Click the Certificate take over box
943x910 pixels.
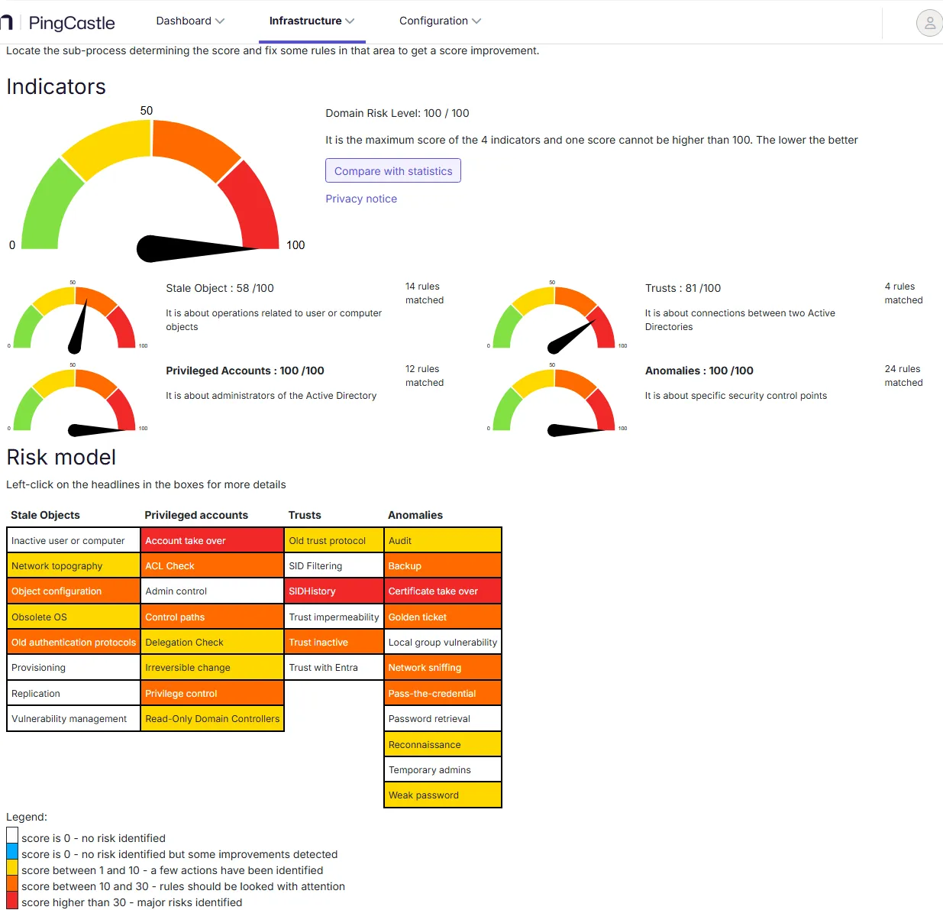tap(443, 591)
